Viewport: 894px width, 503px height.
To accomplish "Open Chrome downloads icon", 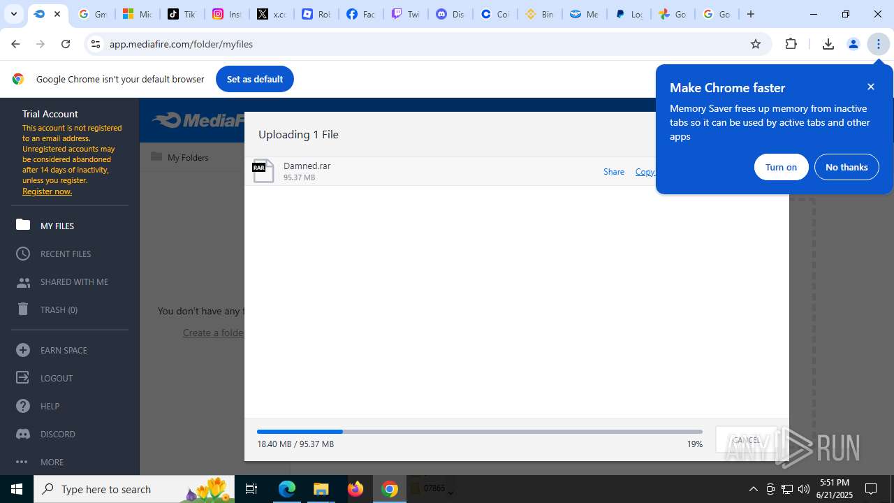I will click(x=828, y=44).
